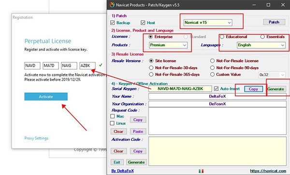Click the Italian flag icon at the bottom
290x175 pixels.
coord(201,171)
